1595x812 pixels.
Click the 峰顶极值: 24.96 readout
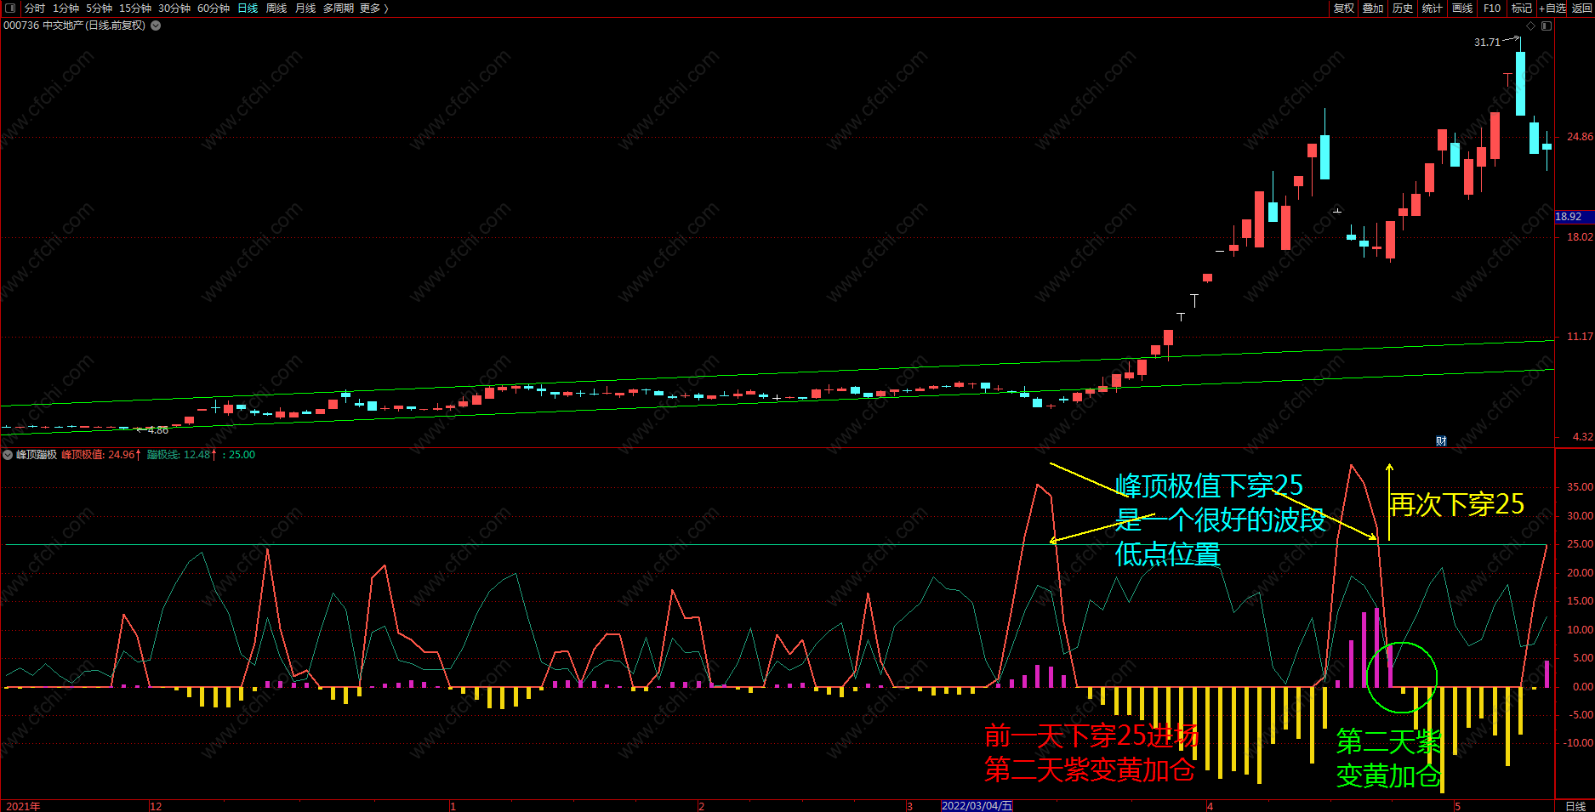pyautogui.click(x=101, y=455)
